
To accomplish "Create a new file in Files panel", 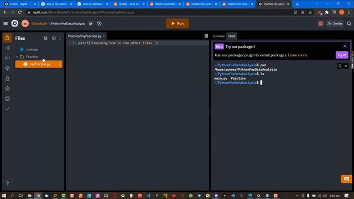I will tap(46, 38).
